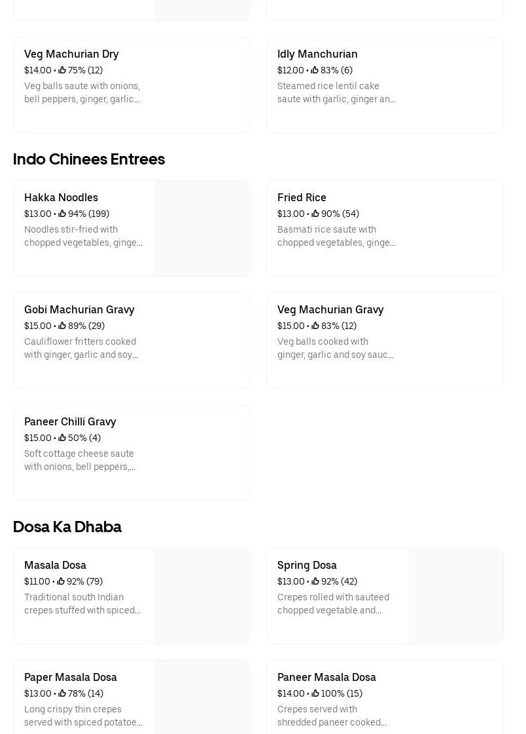Click the Masala Dosa photo placeholder
The height and width of the screenshot is (734, 526).
coord(202,596)
